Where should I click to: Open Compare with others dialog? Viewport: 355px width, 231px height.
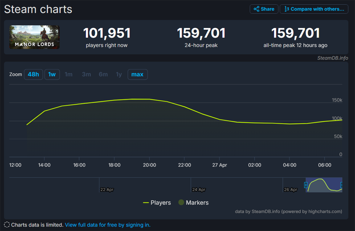[314, 9]
